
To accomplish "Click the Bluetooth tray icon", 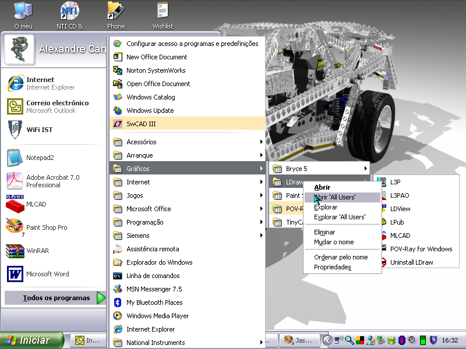I will [402, 340].
